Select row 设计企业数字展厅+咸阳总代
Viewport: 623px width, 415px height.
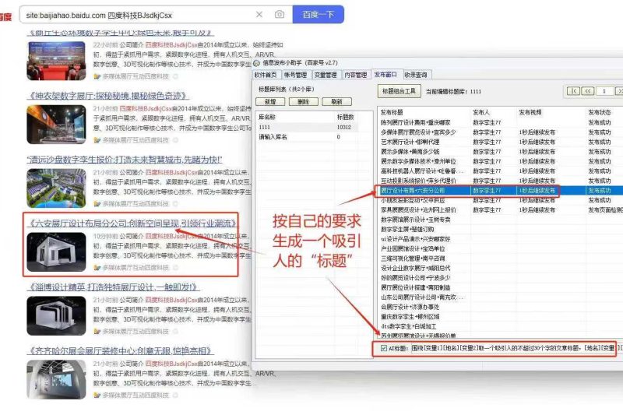pos(501,268)
